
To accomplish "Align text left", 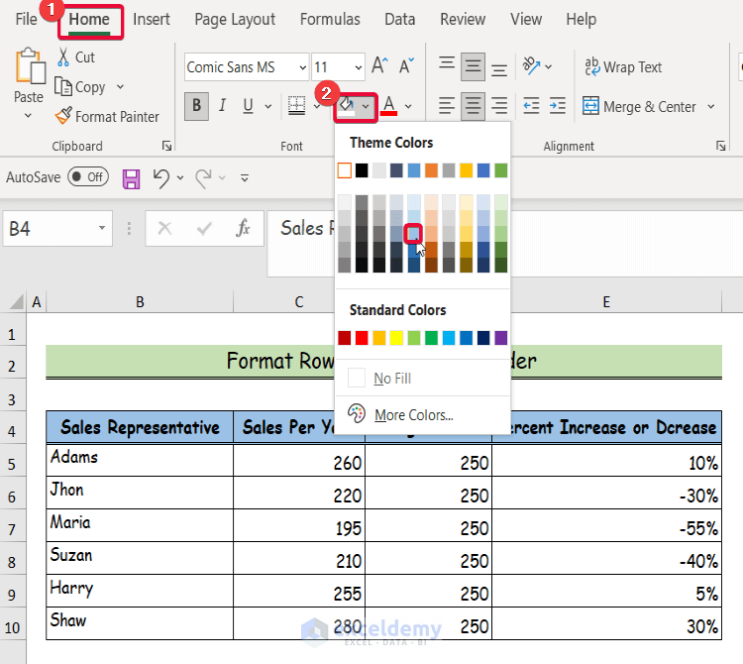I will pos(447,105).
